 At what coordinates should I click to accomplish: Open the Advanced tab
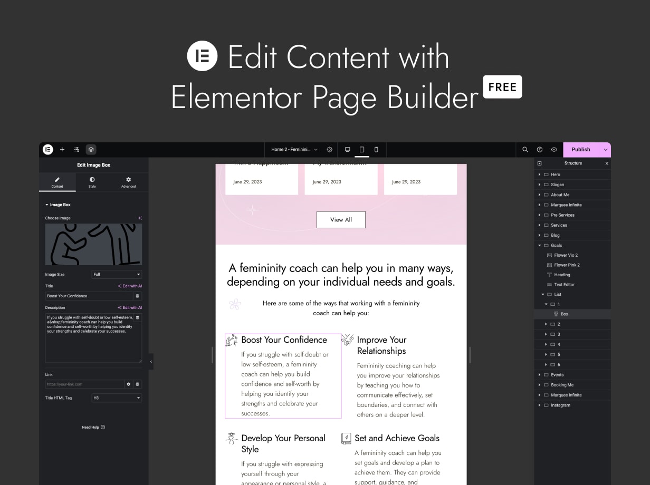[x=128, y=182]
